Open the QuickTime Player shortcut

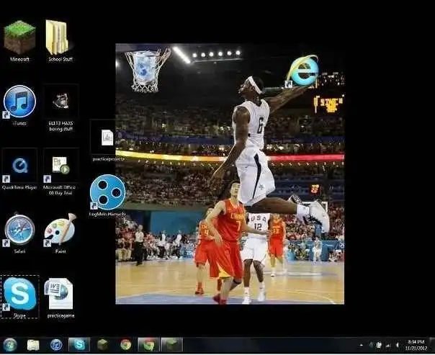click(x=19, y=166)
